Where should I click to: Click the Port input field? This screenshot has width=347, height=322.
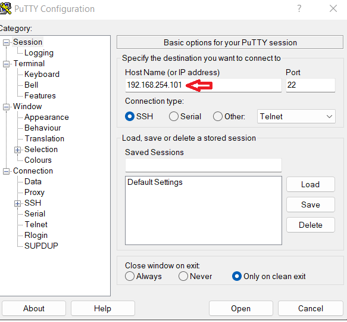310,85
